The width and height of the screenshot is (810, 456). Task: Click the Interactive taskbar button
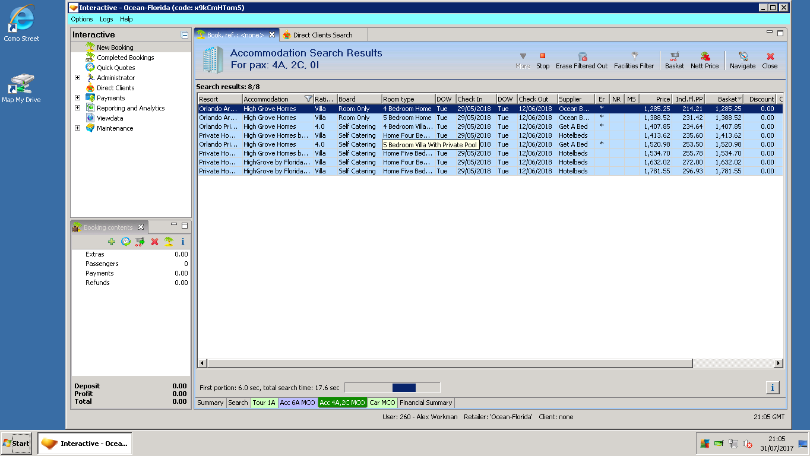tap(84, 444)
